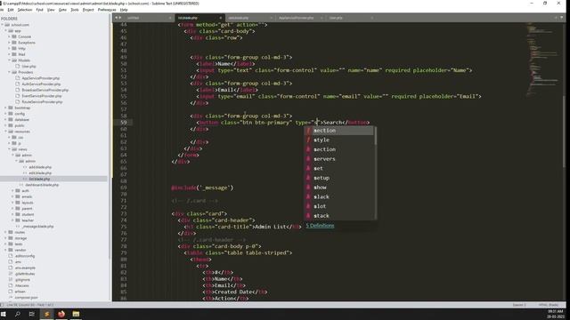Click the auth folder icon
570x320 pixels.
(x=18, y=191)
